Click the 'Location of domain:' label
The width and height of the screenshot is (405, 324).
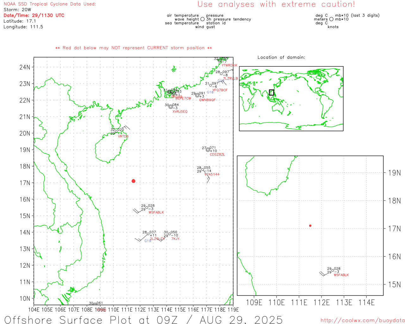click(x=281, y=57)
